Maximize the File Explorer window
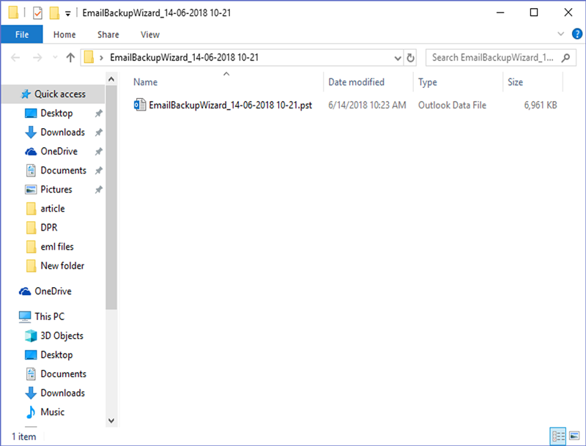 (534, 12)
